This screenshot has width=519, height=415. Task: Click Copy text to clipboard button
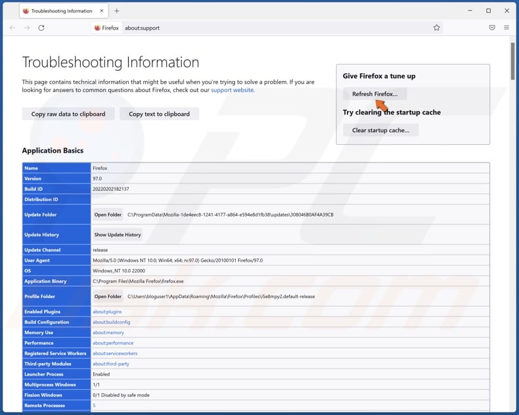pyautogui.click(x=159, y=114)
